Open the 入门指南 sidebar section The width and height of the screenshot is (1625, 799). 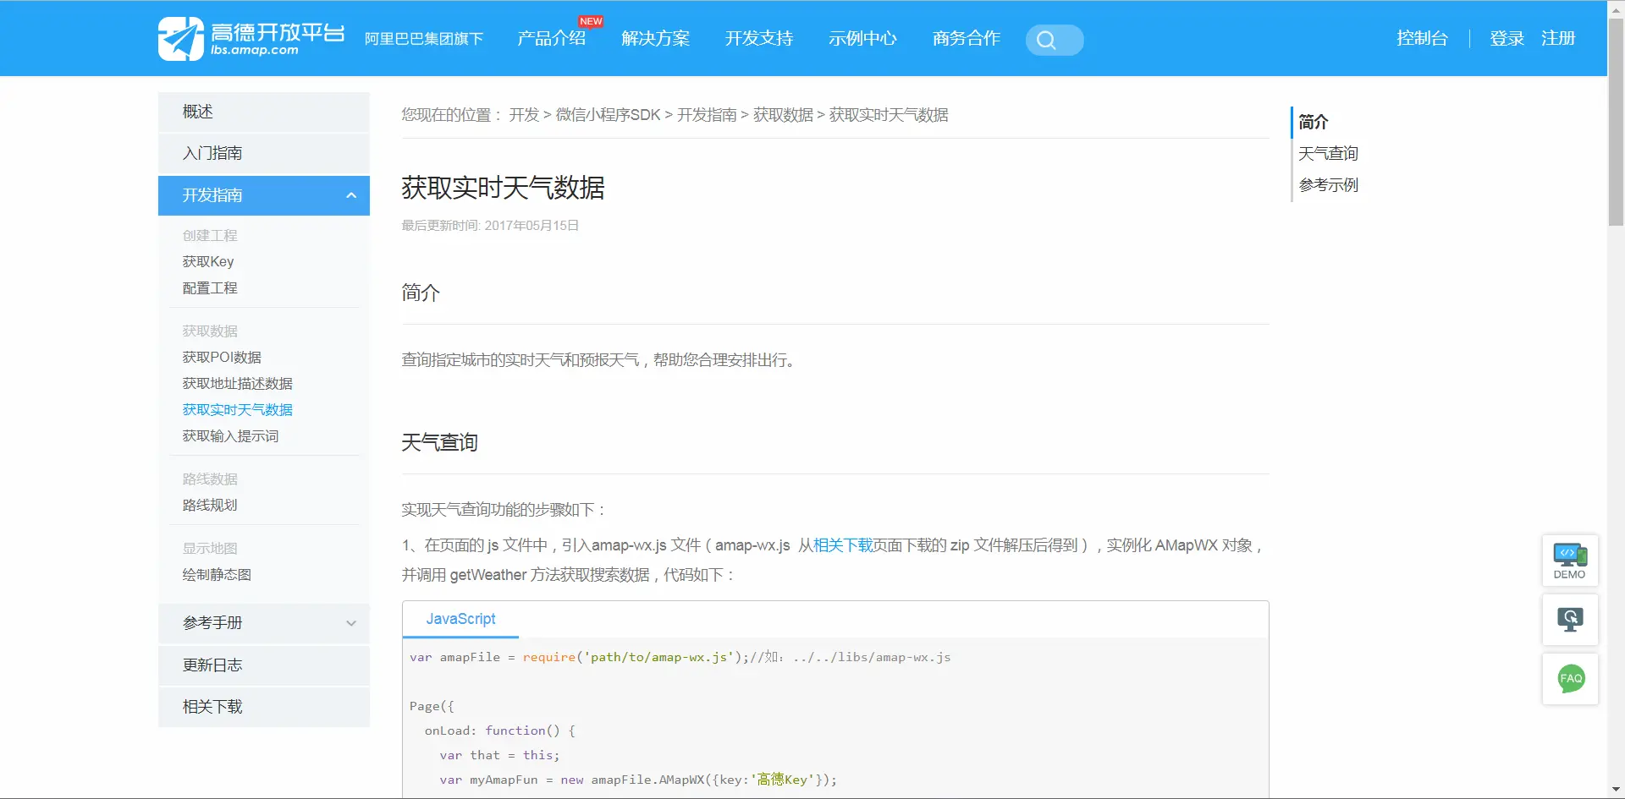tap(264, 153)
